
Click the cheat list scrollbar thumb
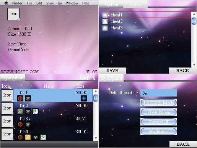[194, 21]
